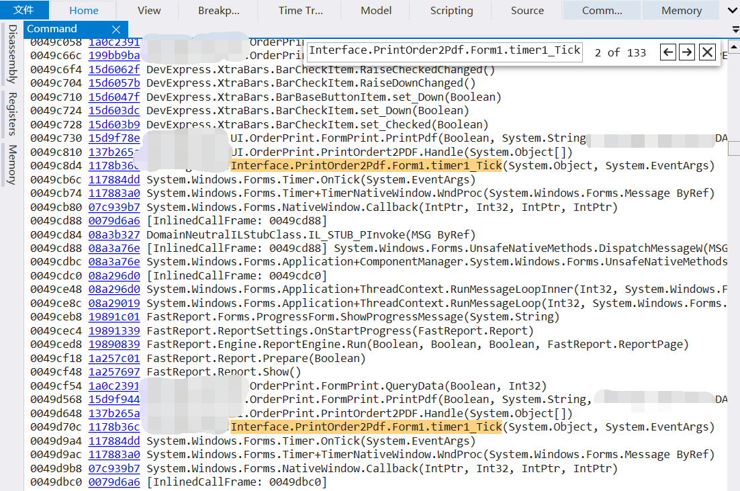740x491 pixels.
Task: Open the command window options dropdown
Action: 735,30
